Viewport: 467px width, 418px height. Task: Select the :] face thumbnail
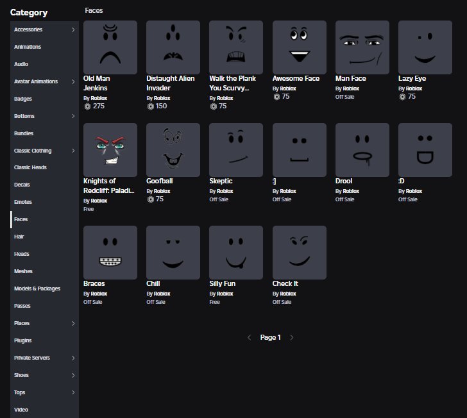(x=300, y=150)
